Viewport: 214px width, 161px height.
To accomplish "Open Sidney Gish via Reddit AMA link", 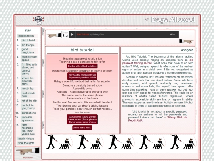I will click(x=158, y=119).
